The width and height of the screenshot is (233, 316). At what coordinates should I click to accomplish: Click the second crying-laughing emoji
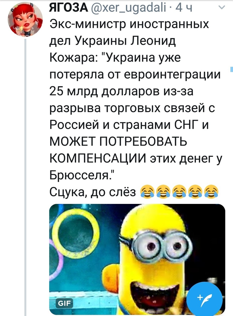pos(163,192)
